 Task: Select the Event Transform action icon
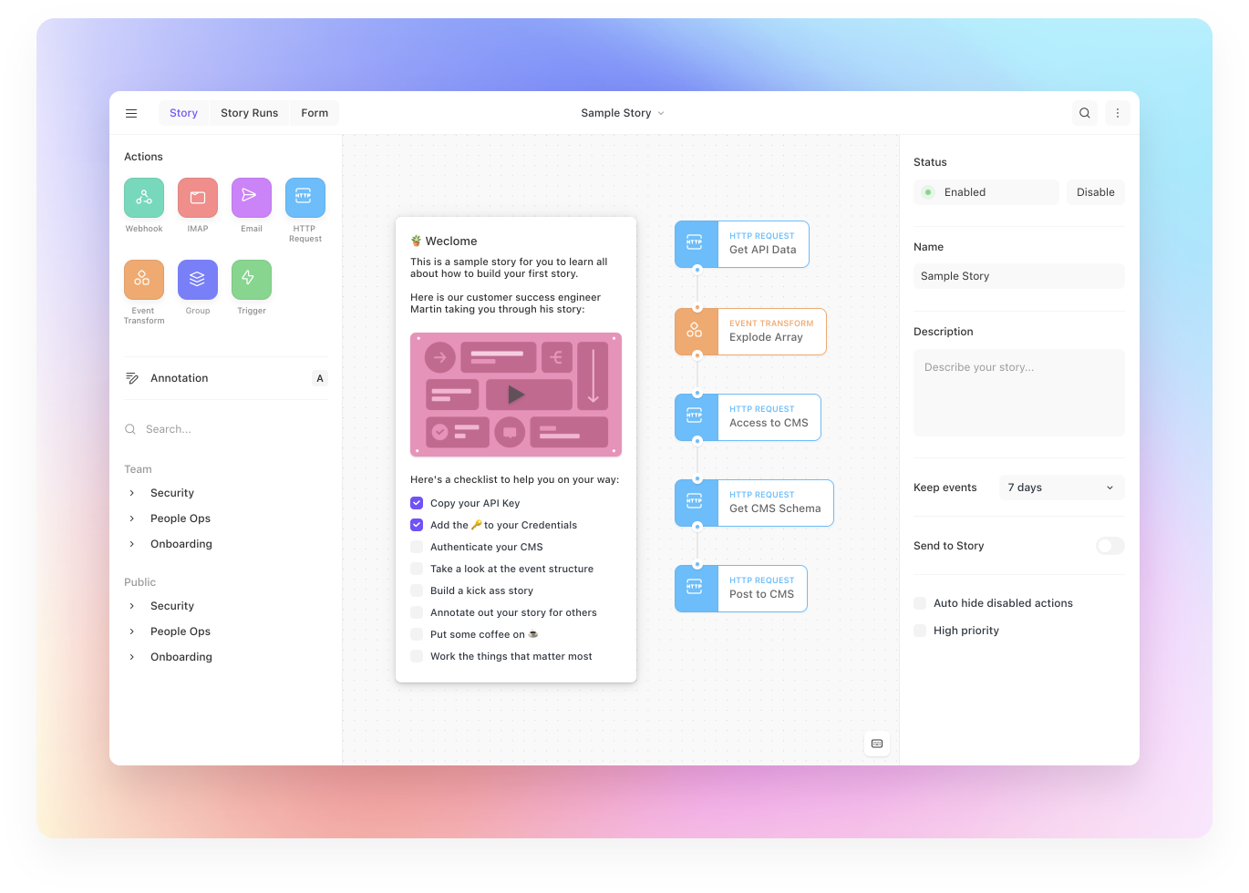click(x=144, y=280)
